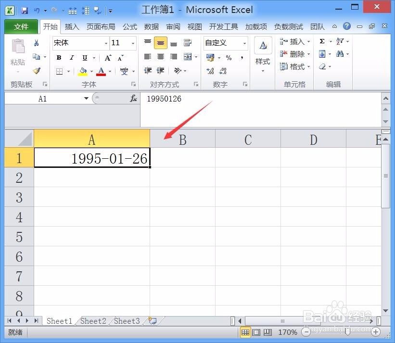This screenshot has height=343, width=395.
Task: Click the Insert Function fx icon
Action: click(x=133, y=99)
